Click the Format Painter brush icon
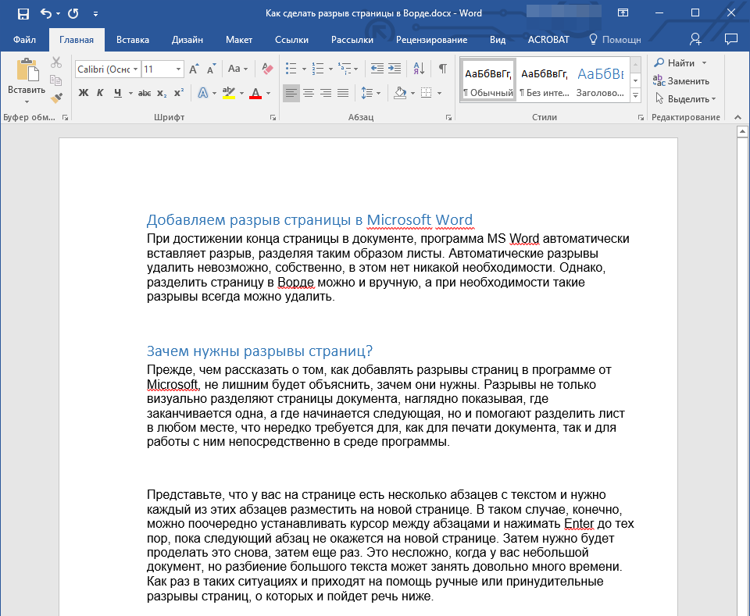Image resolution: width=750 pixels, height=616 pixels. [x=56, y=98]
